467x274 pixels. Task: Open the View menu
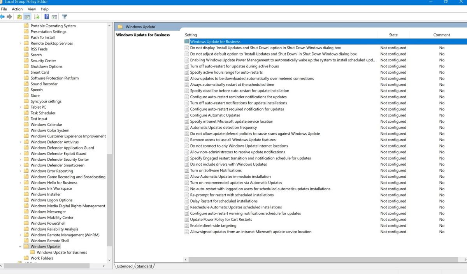pos(32,9)
